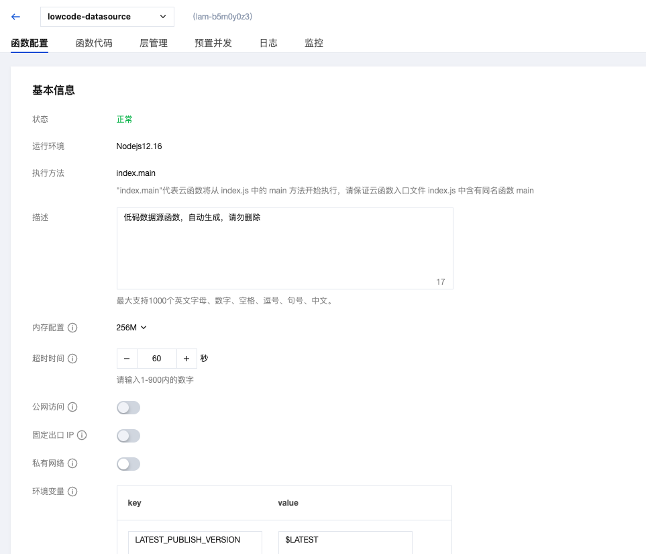
Task: View the 监控 tab
Action: [314, 43]
